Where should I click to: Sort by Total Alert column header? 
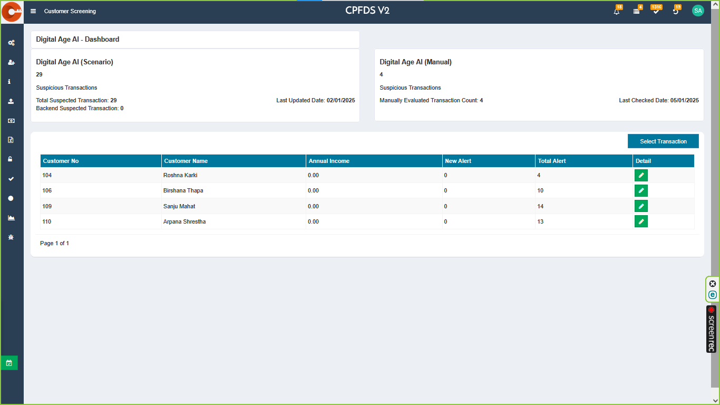(x=552, y=161)
